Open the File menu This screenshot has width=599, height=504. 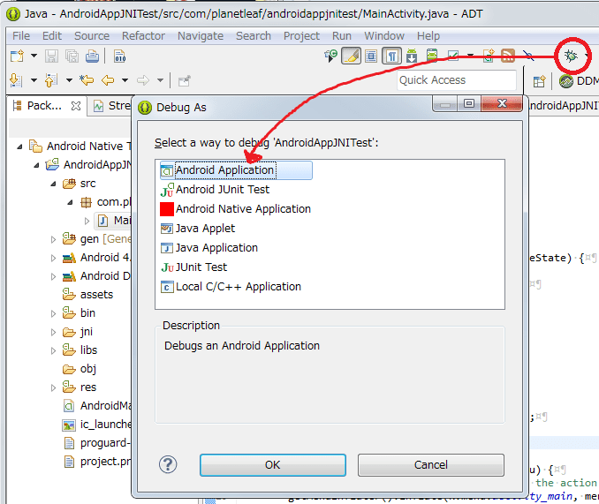click(21, 36)
